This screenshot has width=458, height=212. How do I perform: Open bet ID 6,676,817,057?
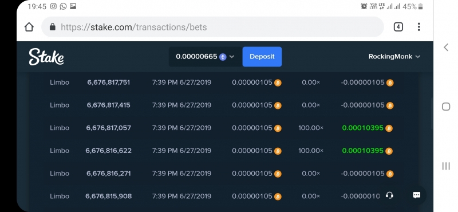108,128
